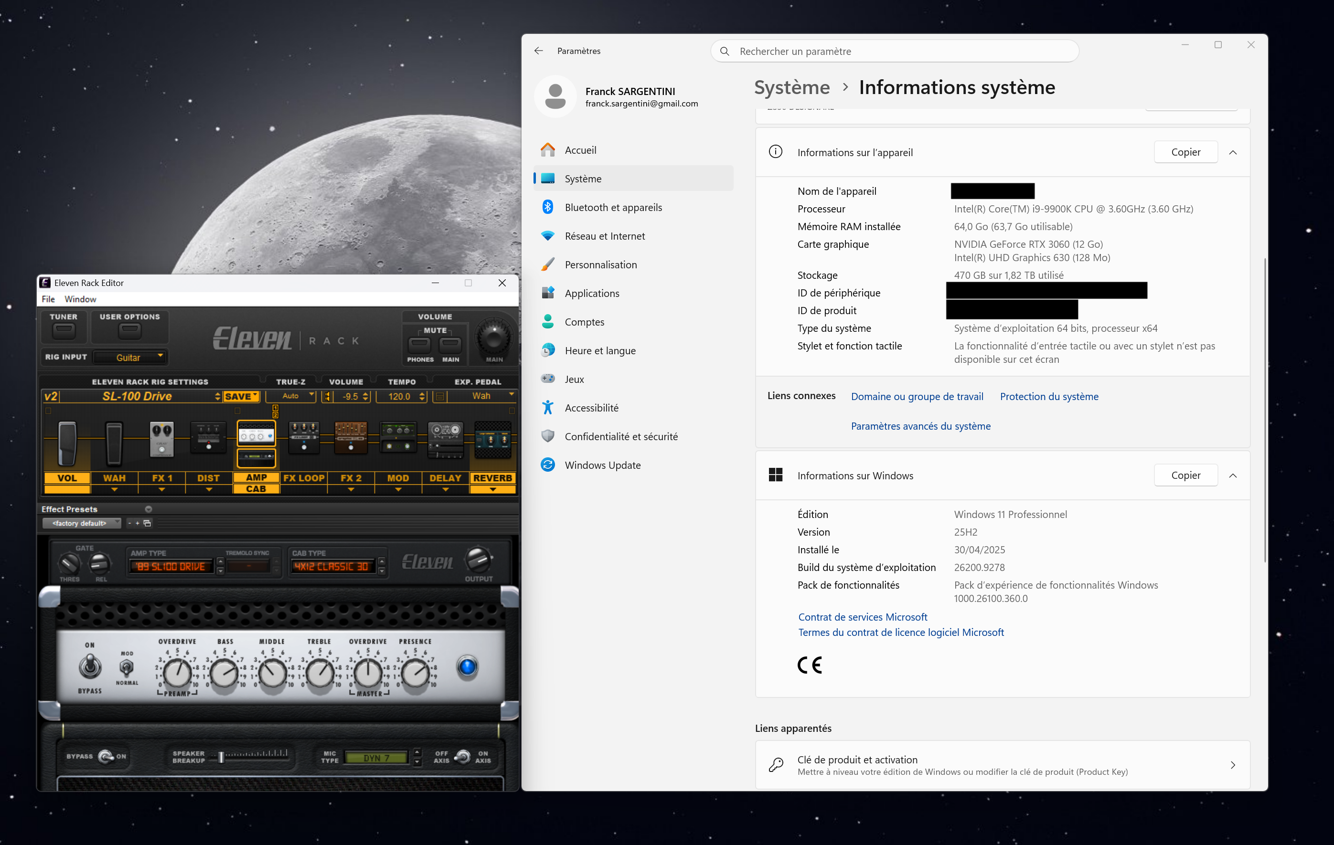1334x845 pixels.
Task: Open the Protection du système link
Action: (1049, 396)
